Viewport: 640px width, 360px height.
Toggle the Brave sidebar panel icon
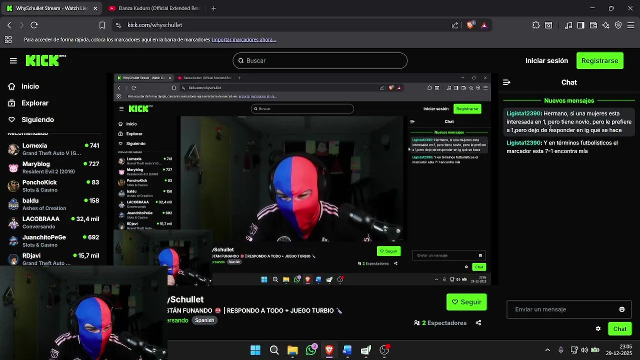click(580, 25)
